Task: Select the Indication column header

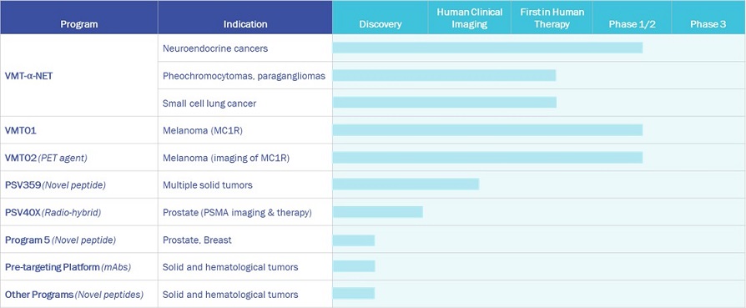Action: point(245,24)
